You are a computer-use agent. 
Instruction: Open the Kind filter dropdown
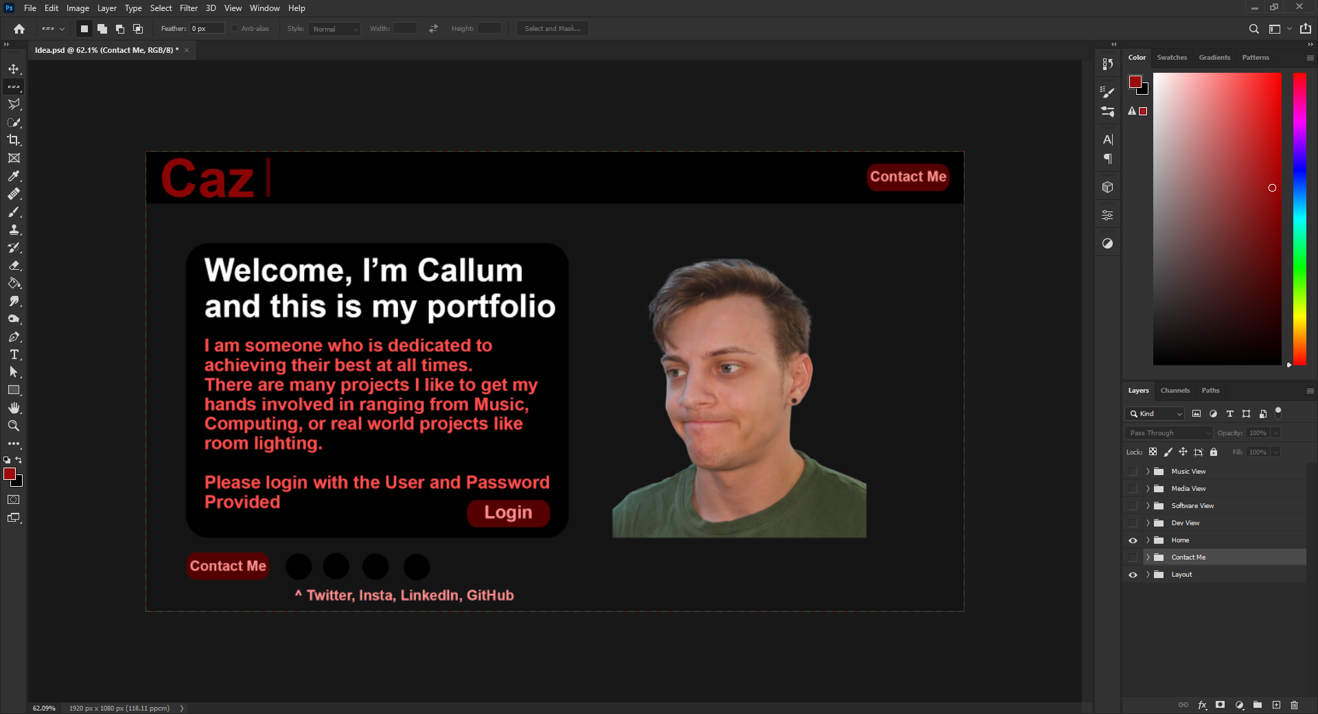(1154, 414)
